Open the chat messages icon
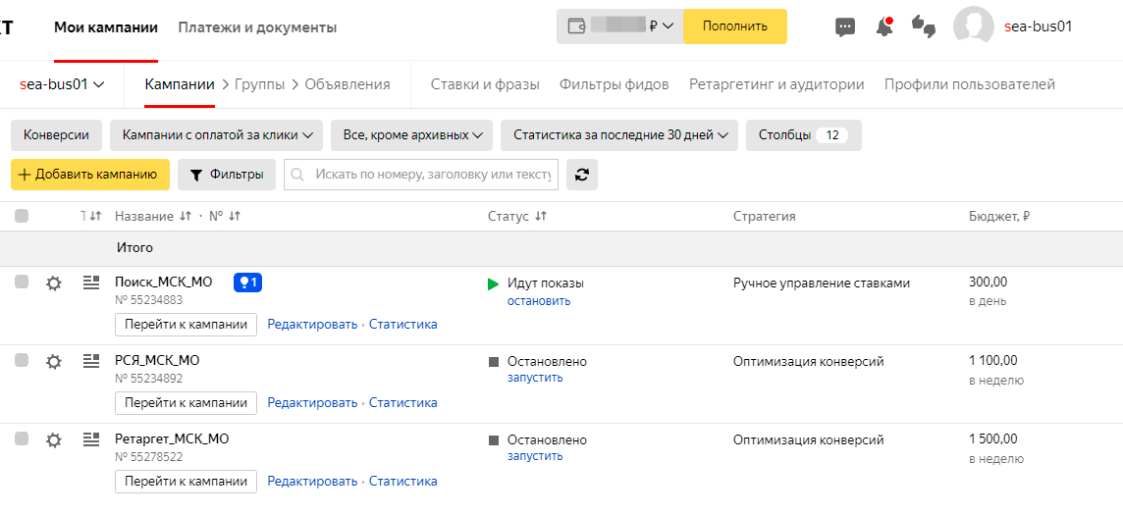This screenshot has width=1123, height=515. [x=844, y=27]
